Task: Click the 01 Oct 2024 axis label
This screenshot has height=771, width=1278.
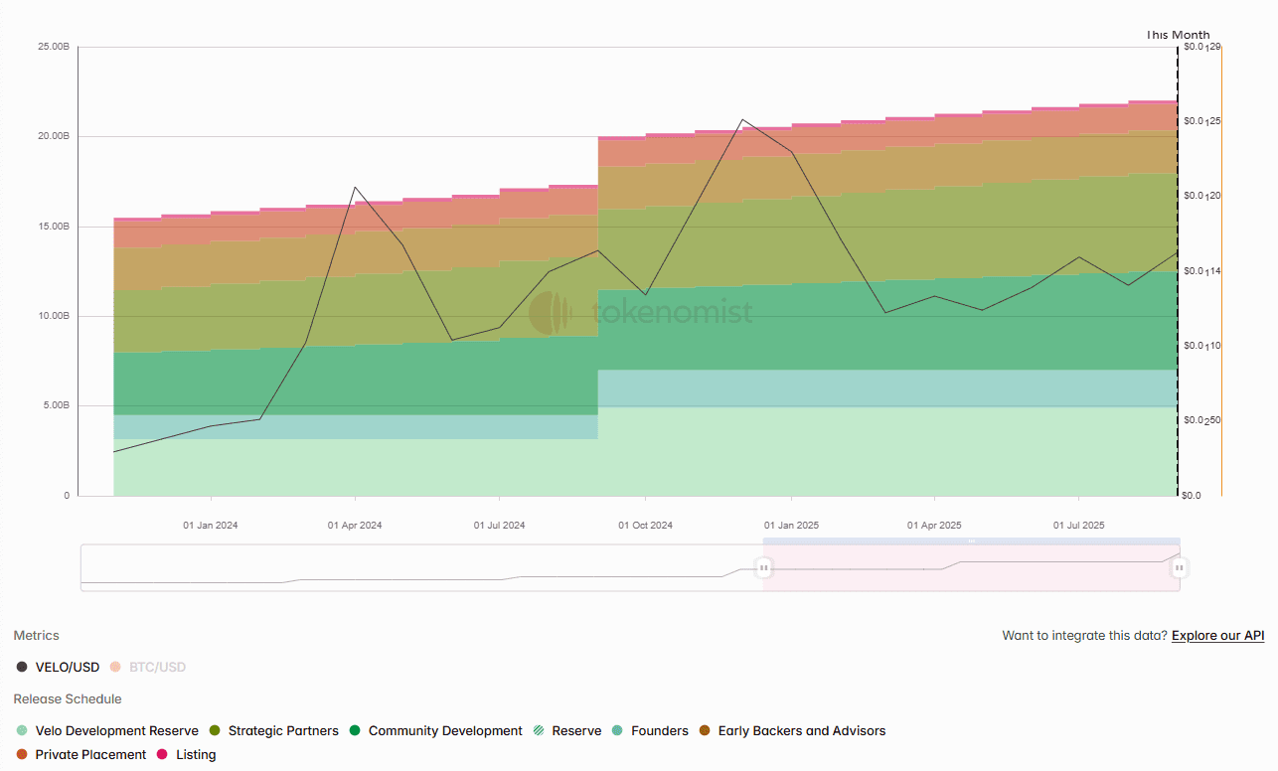Action: [645, 525]
